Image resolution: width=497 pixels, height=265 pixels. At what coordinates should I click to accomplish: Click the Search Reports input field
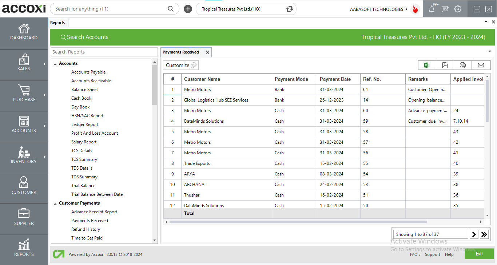(x=104, y=52)
